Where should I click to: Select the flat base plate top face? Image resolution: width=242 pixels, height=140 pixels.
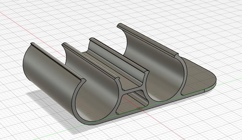pos(199,76)
